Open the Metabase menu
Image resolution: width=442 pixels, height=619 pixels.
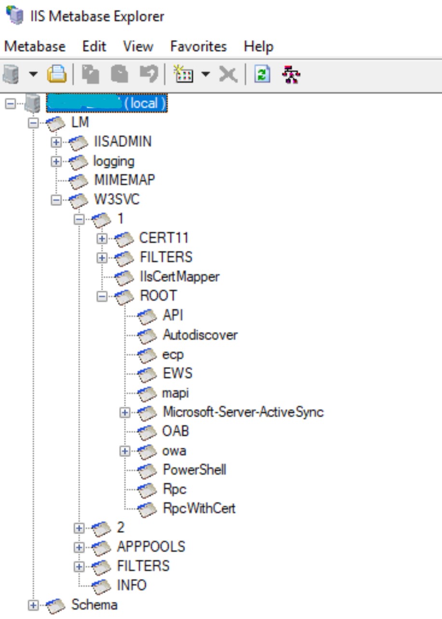[x=35, y=47]
